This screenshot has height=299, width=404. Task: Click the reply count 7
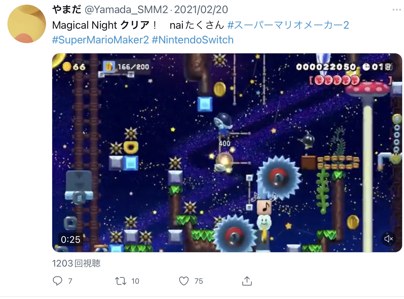(x=70, y=281)
